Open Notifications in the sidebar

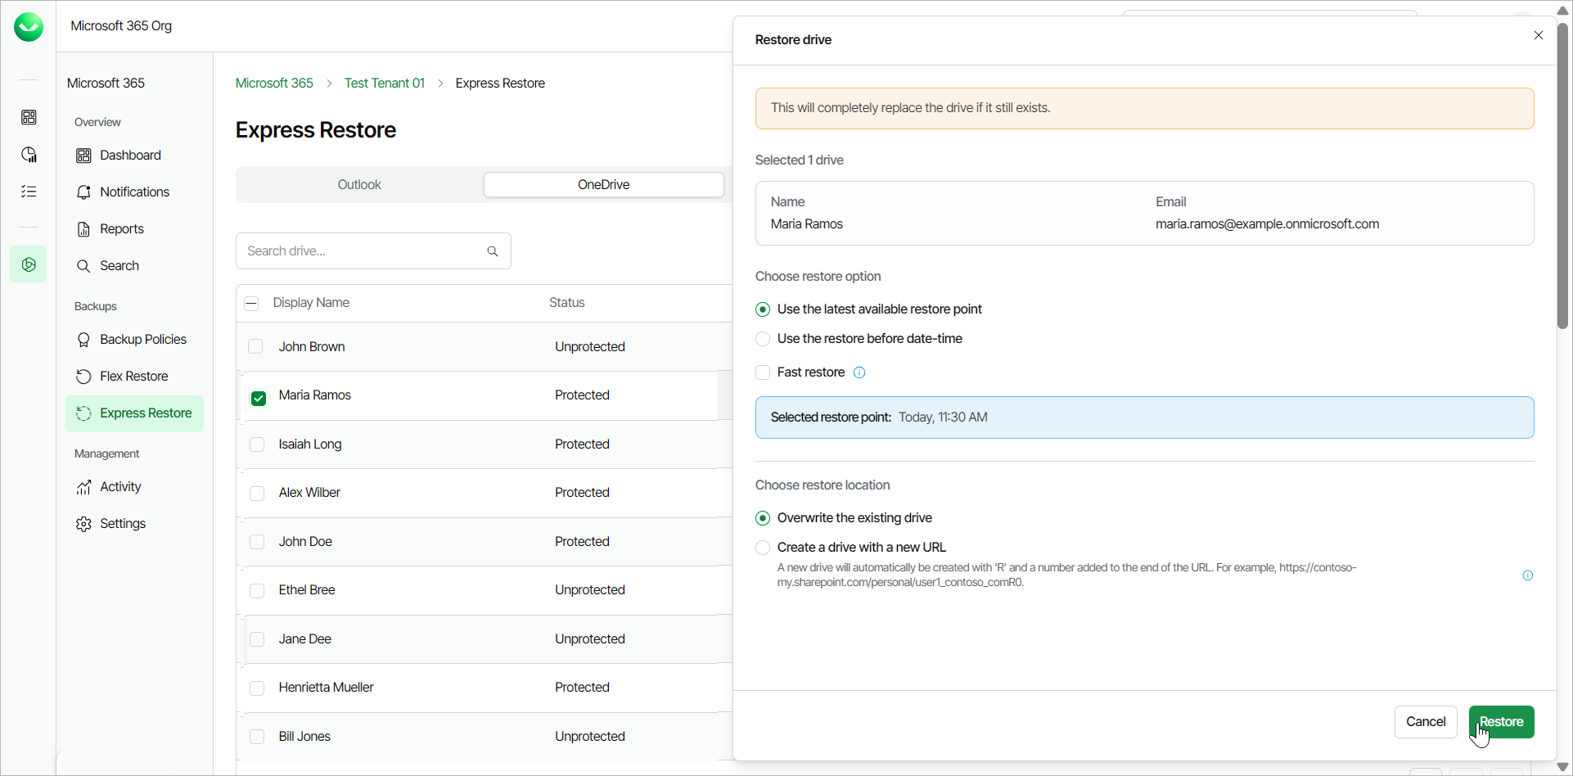(x=134, y=192)
